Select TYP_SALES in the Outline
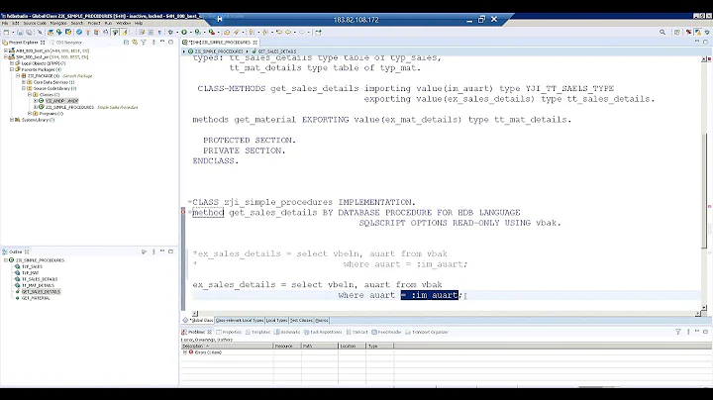The image size is (713, 400). pos(32,266)
